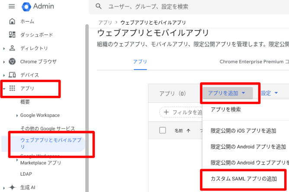Viewport: 289px width, 192px height.
Task: Expand the Chrome ブラウザ tree arrow
Action: tap(4, 62)
